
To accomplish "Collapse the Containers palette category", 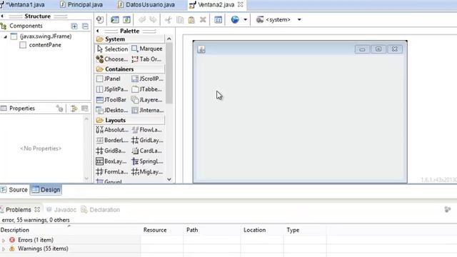I will pyautogui.click(x=130, y=69).
